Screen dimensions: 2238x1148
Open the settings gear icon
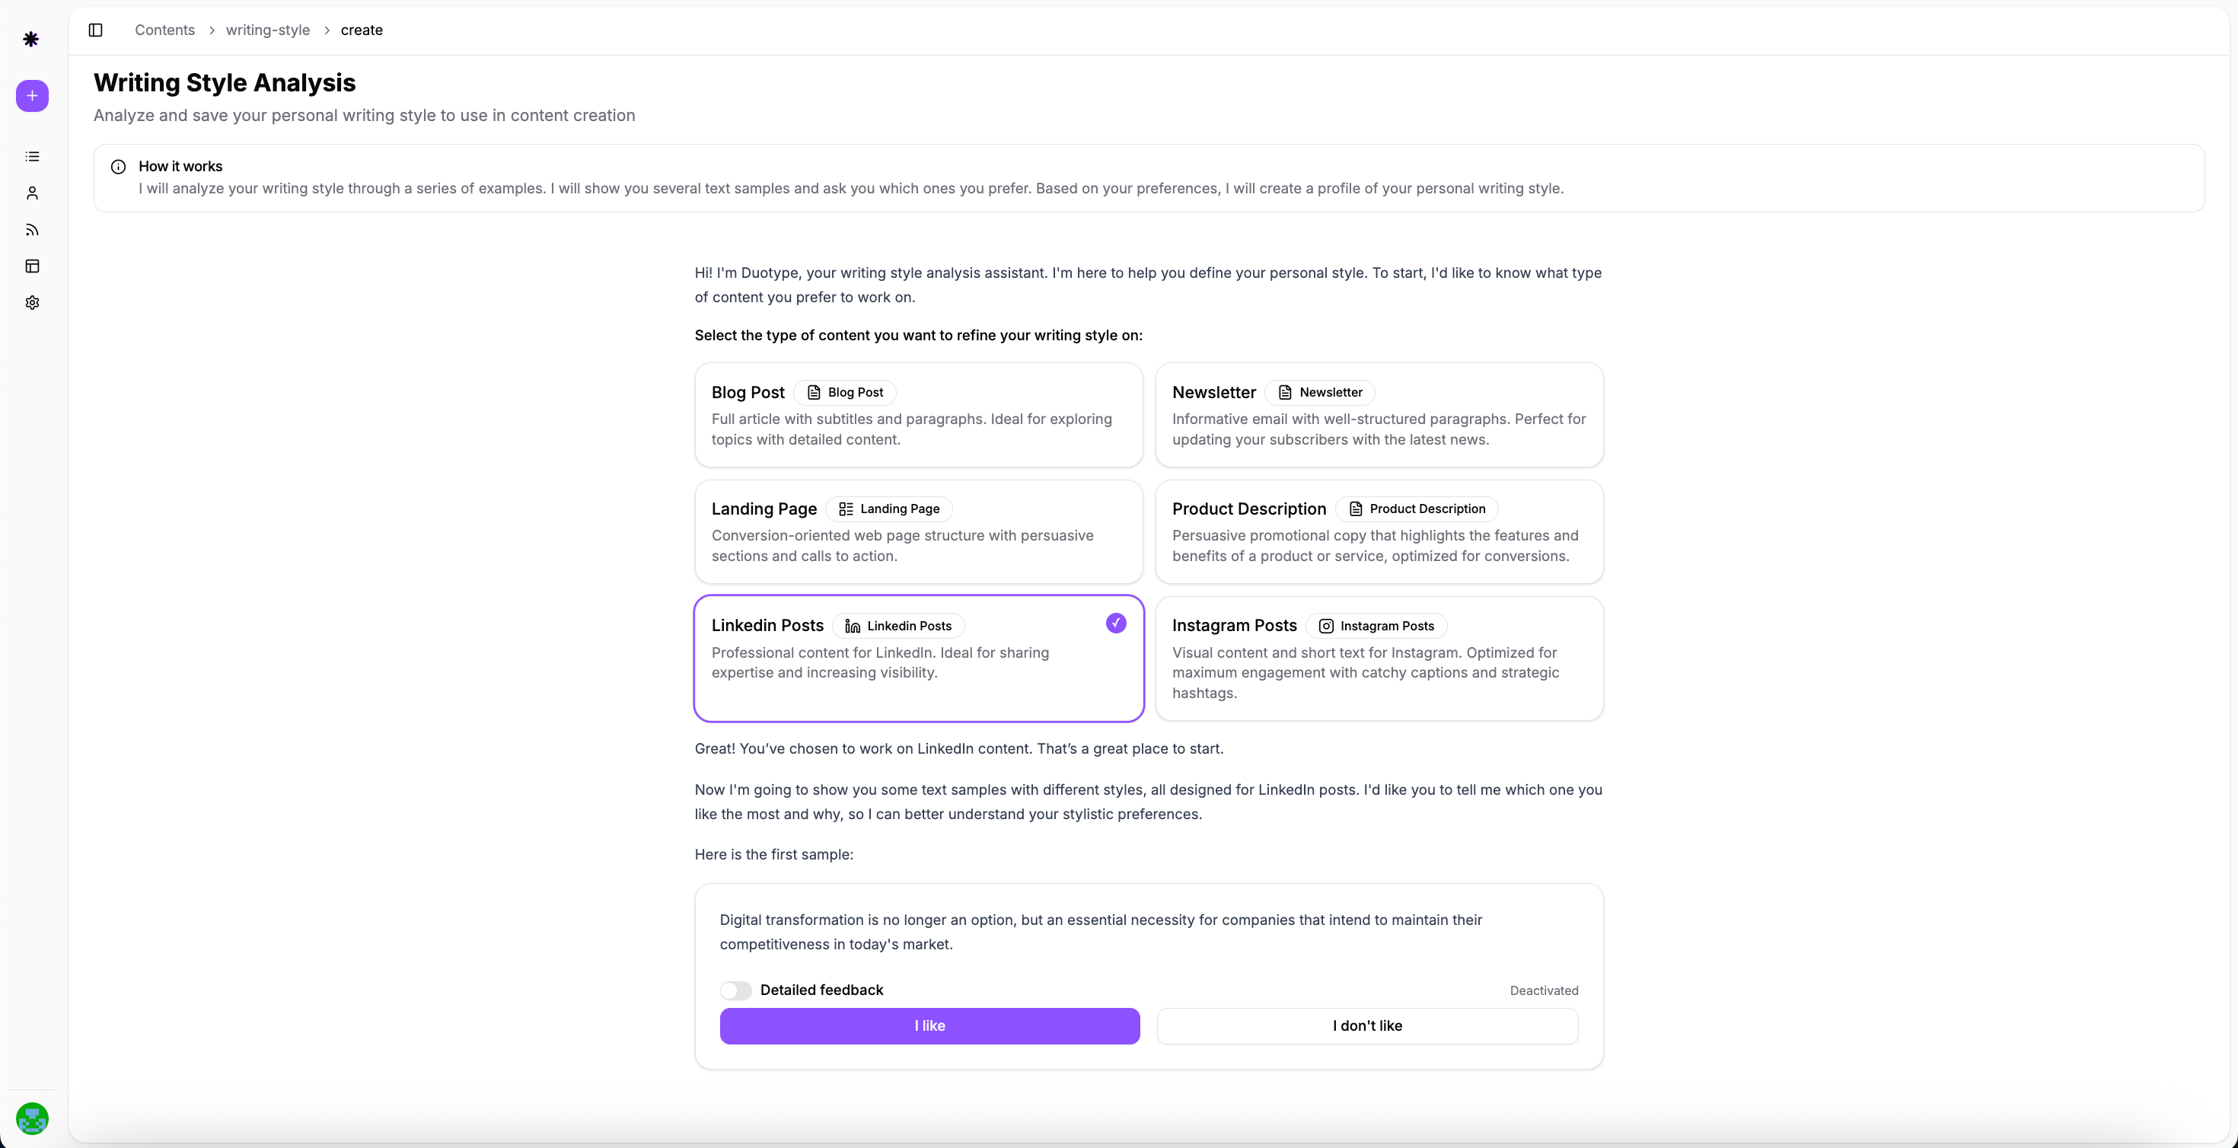coord(32,302)
